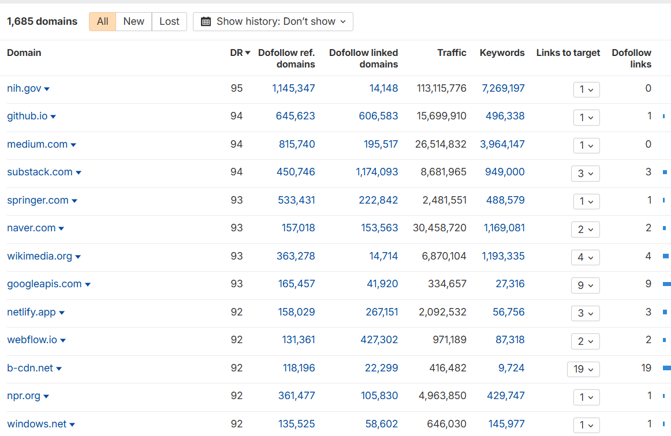Open the springer.com domain link

(38, 201)
